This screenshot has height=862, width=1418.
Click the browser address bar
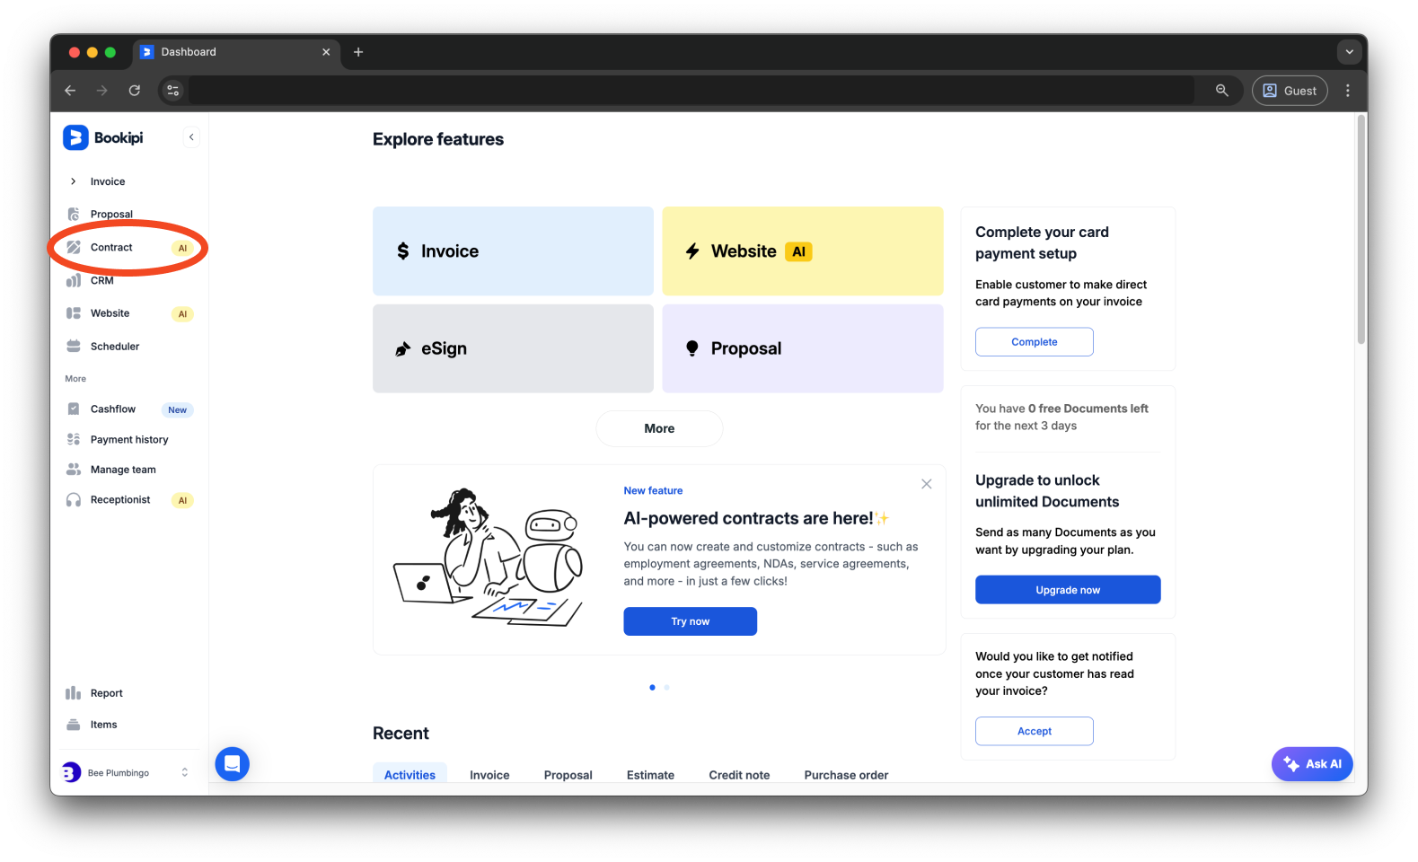(x=691, y=91)
